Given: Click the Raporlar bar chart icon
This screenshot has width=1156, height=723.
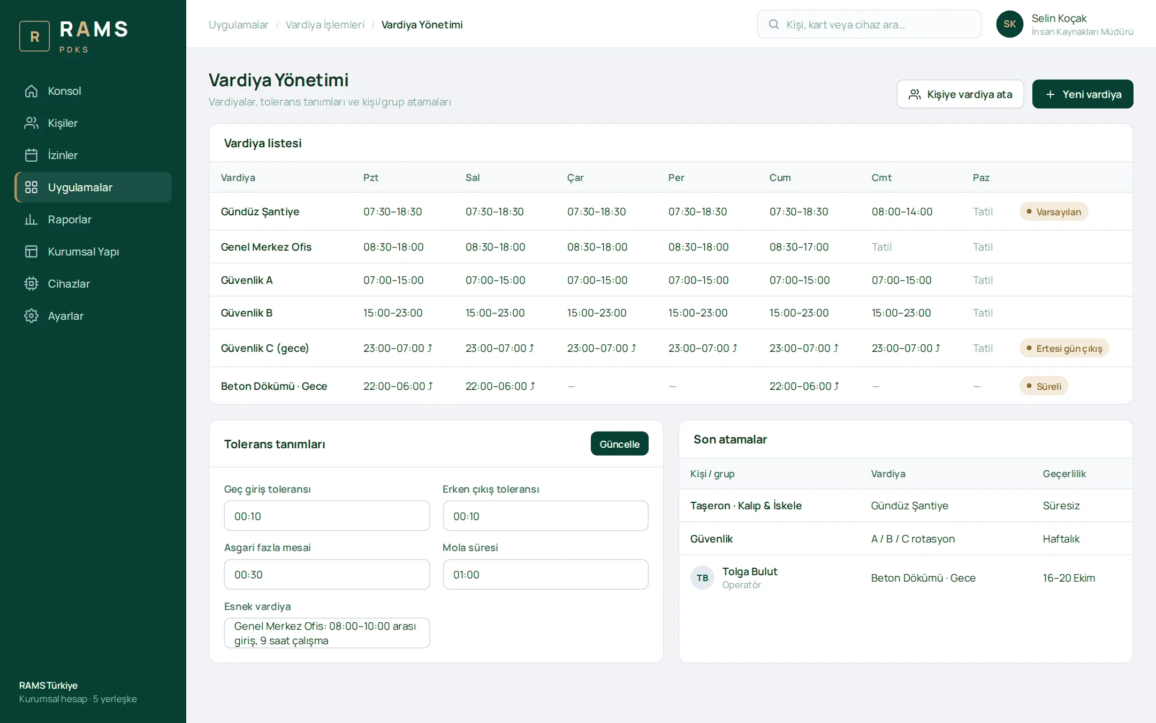Looking at the screenshot, I should tap(31, 220).
